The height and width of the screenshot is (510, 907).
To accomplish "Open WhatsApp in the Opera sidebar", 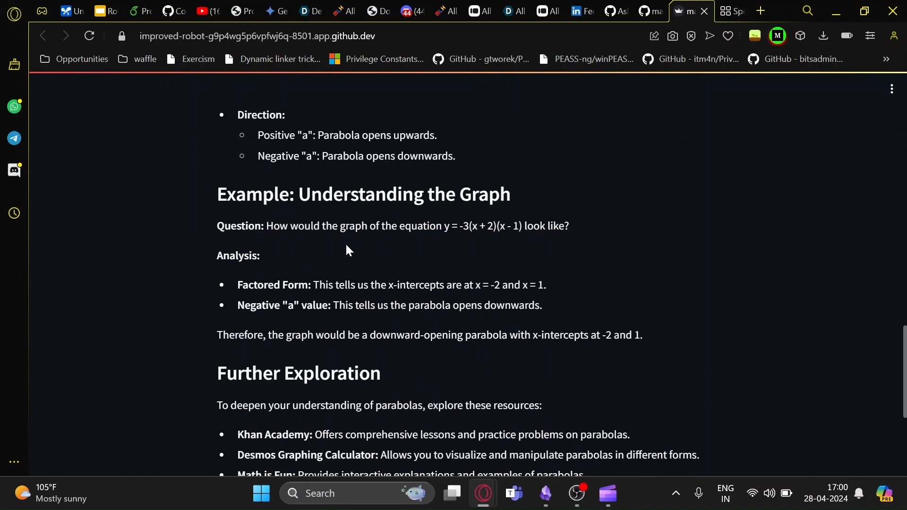I will tap(14, 107).
